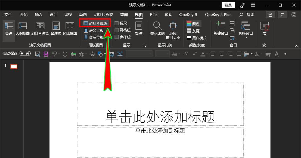Toggle the 备注 notes pane button

(139, 28)
